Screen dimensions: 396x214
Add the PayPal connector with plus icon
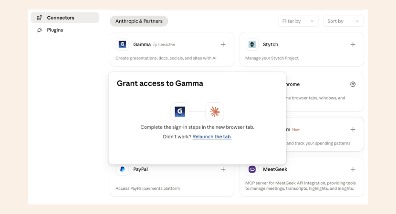click(x=223, y=169)
